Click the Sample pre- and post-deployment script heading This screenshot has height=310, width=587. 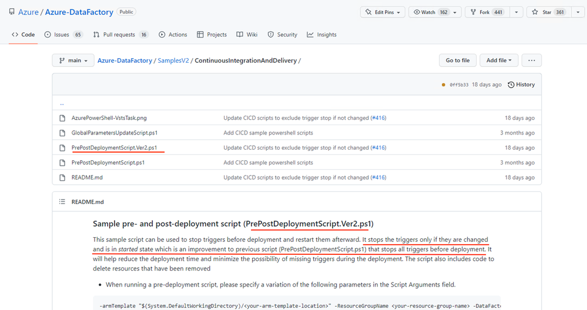click(233, 224)
